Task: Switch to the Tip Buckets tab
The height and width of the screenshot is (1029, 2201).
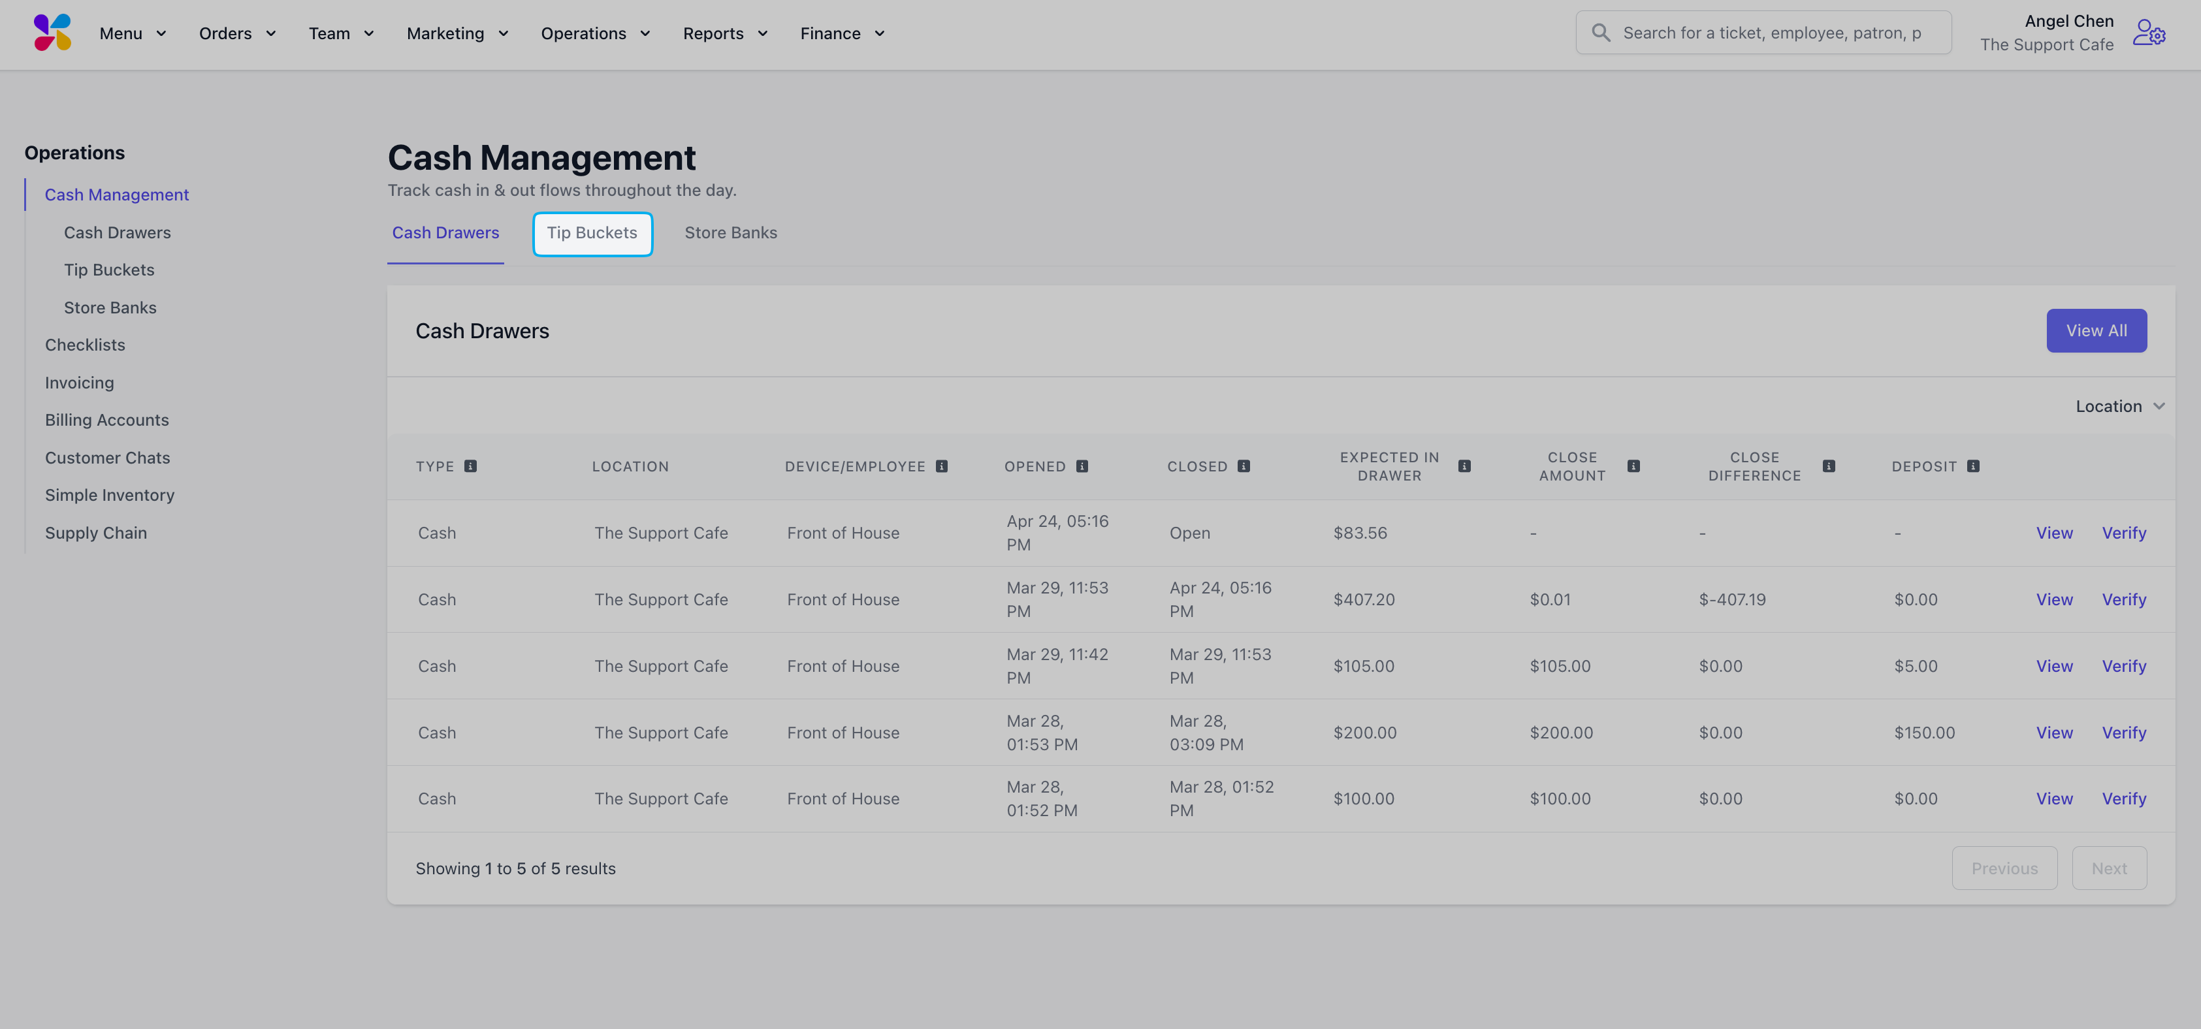Action: coord(592,233)
